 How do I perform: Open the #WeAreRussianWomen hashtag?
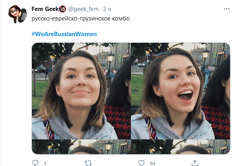point(64,34)
